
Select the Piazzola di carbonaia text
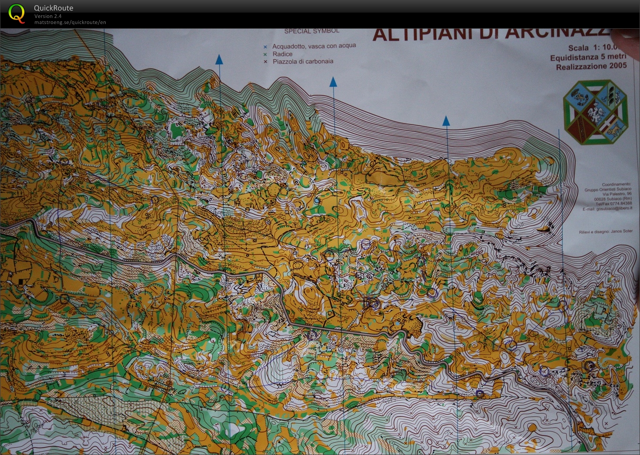point(303,61)
